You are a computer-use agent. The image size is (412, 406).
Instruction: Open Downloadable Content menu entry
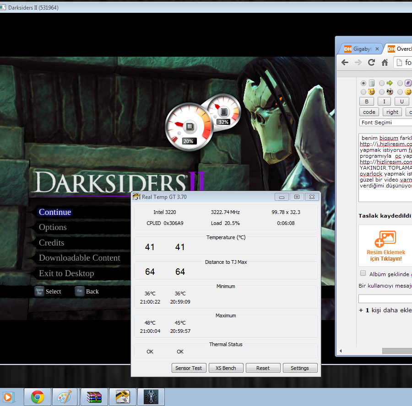(79, 258)
